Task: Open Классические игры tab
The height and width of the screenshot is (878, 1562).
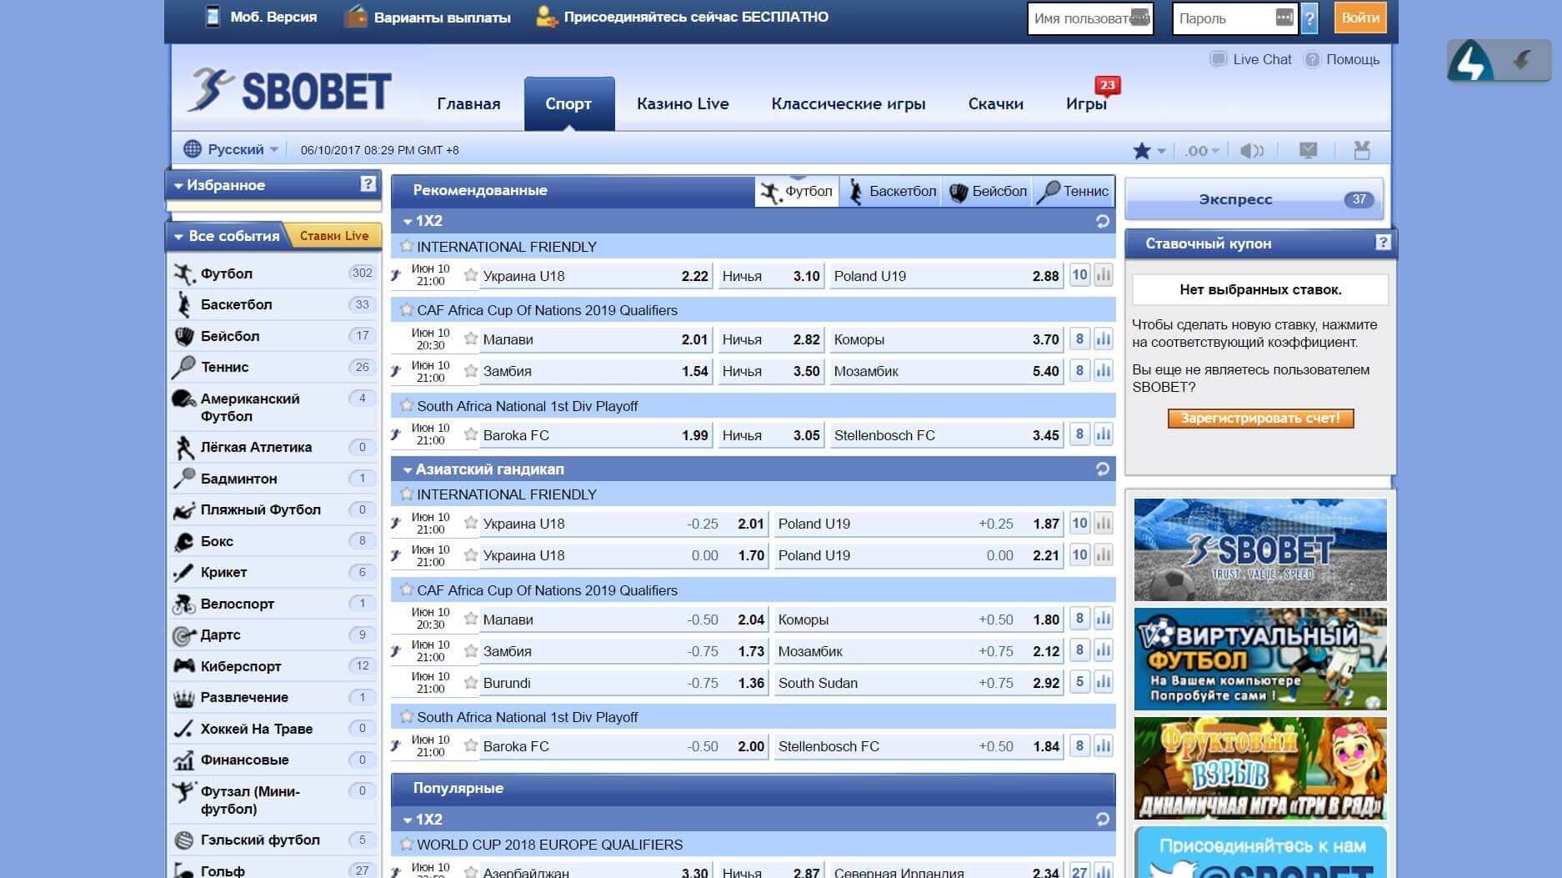Action: tap(848, 104)
